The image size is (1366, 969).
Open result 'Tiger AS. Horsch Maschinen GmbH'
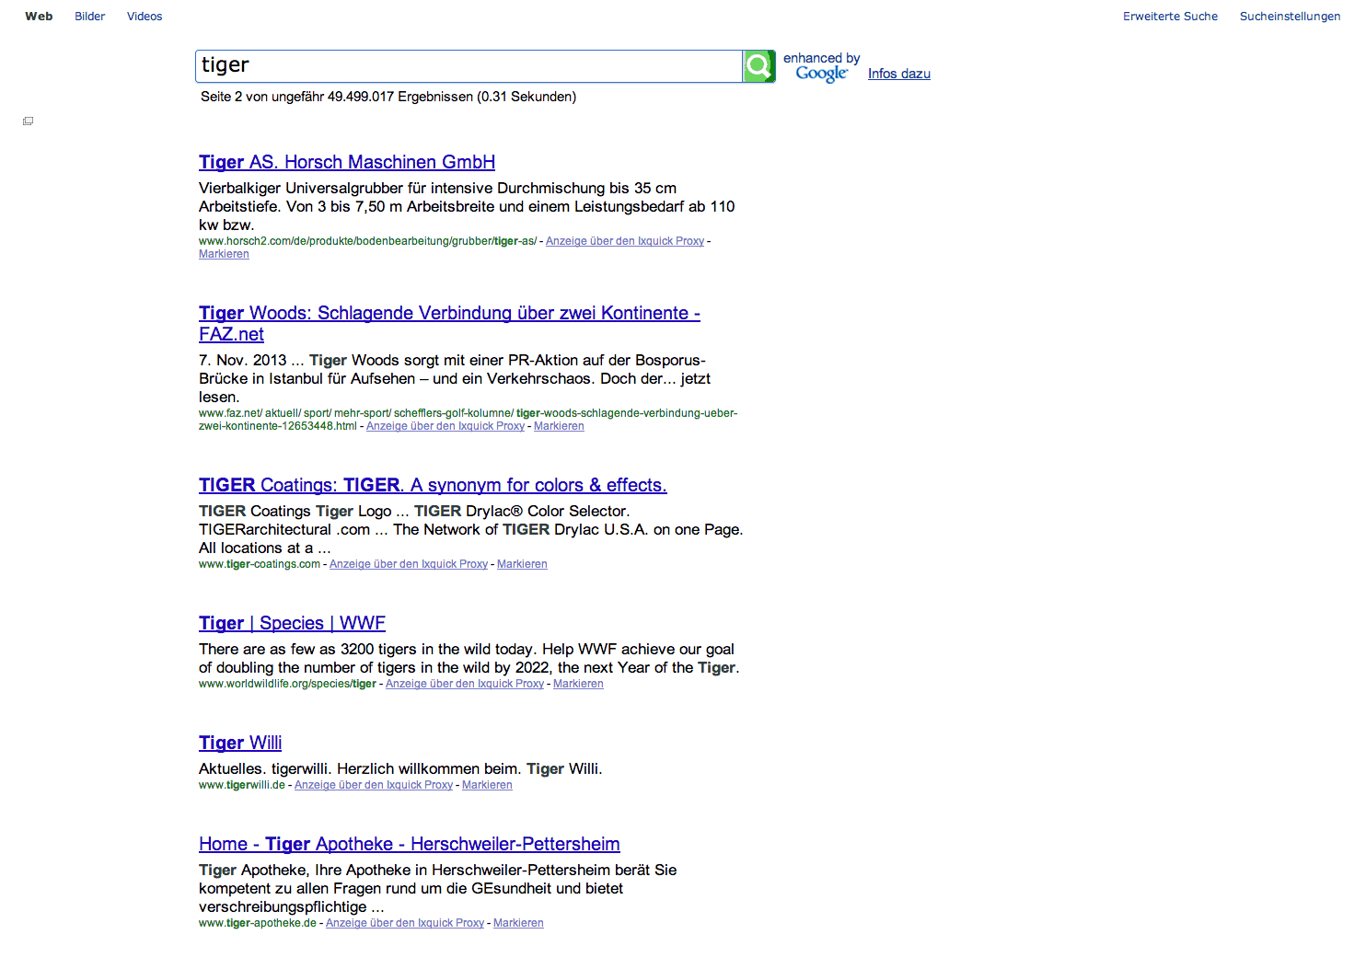(347, 162)
